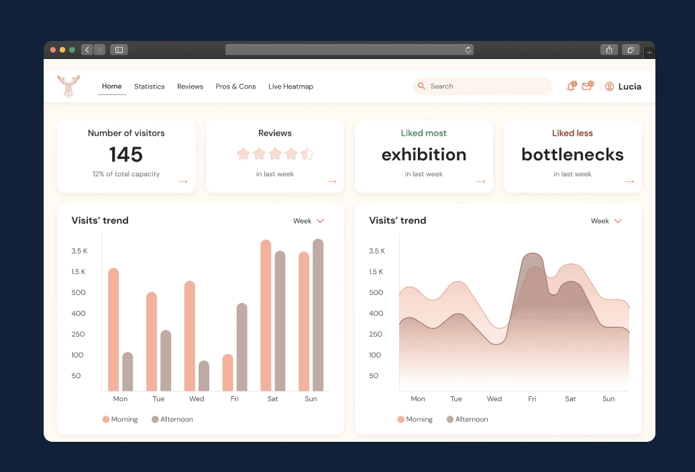Click the first star in Reviews rating

244,154
